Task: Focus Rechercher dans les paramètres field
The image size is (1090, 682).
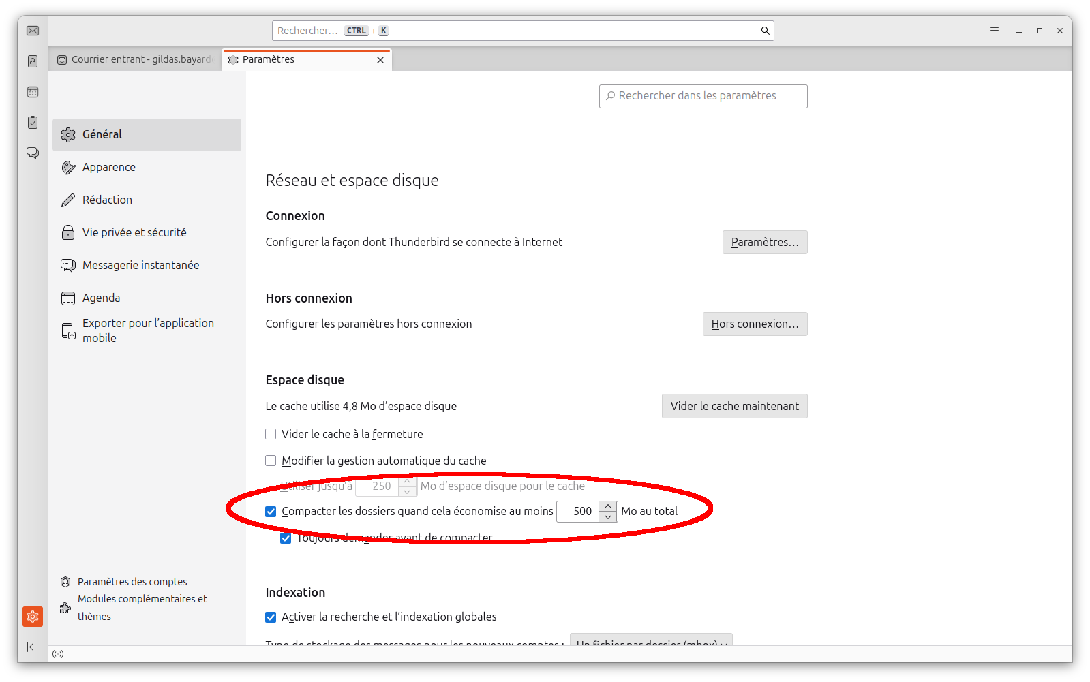Action: tap(703, 96)
